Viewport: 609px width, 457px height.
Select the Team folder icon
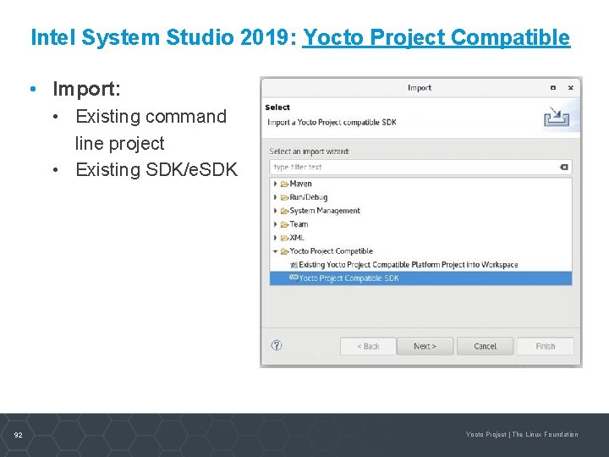click(285, 224)
